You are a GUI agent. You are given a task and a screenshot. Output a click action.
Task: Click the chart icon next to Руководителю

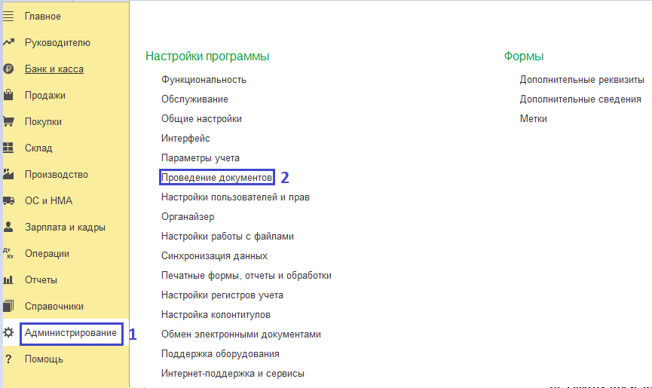(x=9, y=43)
